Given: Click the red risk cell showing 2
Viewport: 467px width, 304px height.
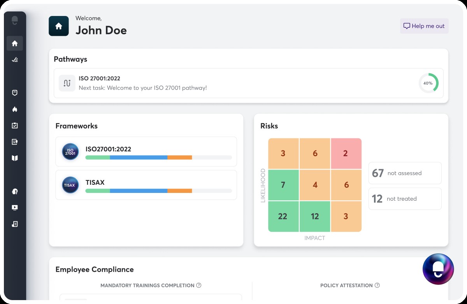Looking at the screenshot, I should tap(346, 154).
